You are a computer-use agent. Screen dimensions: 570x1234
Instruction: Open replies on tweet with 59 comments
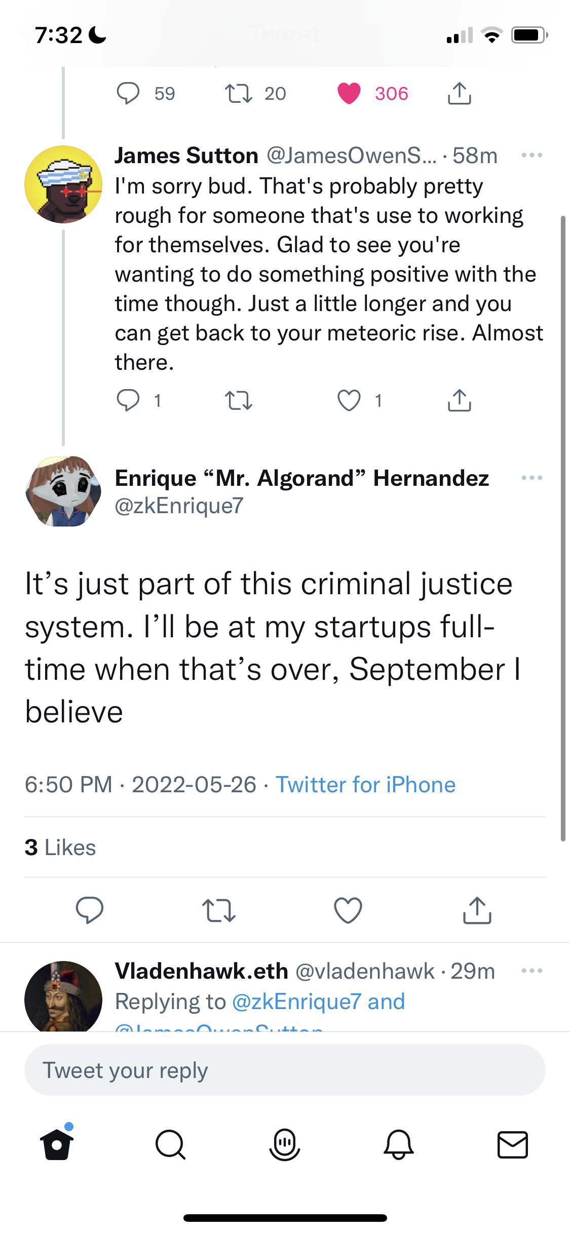coord(128,94)
